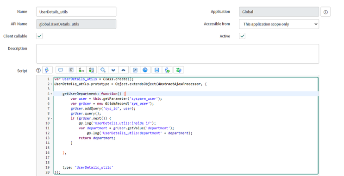Click the Application info icon
This screenshot has width=344, height=176.
tap(325, 12)
